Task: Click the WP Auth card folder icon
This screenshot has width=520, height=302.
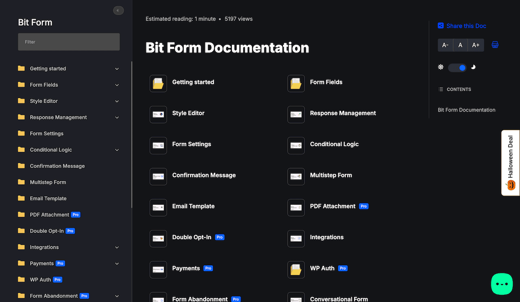Action: click(296, 270)
